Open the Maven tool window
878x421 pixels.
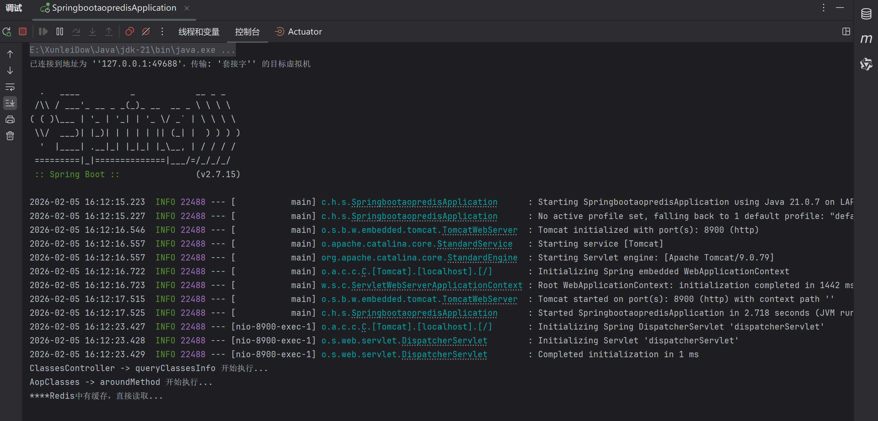point(866,39)
